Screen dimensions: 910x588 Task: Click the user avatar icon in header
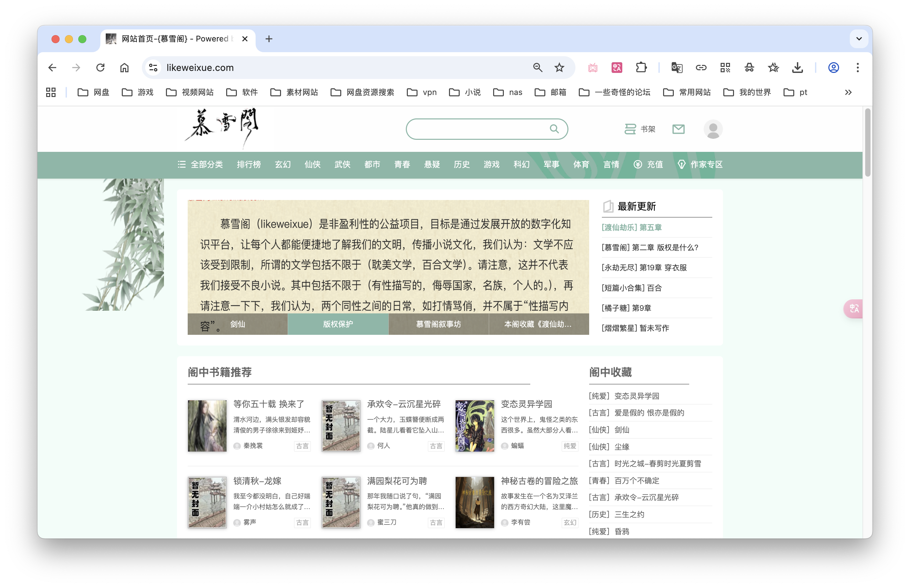(713, 129)
